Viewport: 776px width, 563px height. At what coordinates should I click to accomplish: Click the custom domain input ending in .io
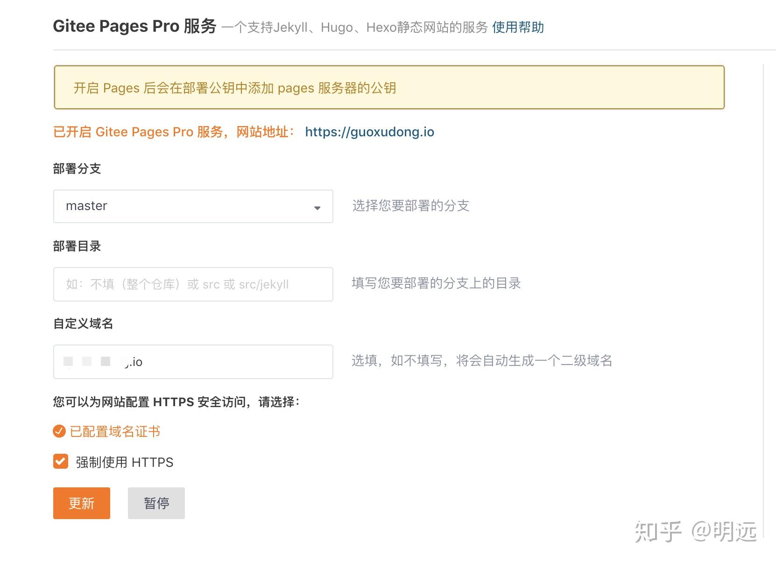[x=193, y=362]
